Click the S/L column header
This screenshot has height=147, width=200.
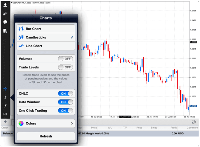coord(110,128)
